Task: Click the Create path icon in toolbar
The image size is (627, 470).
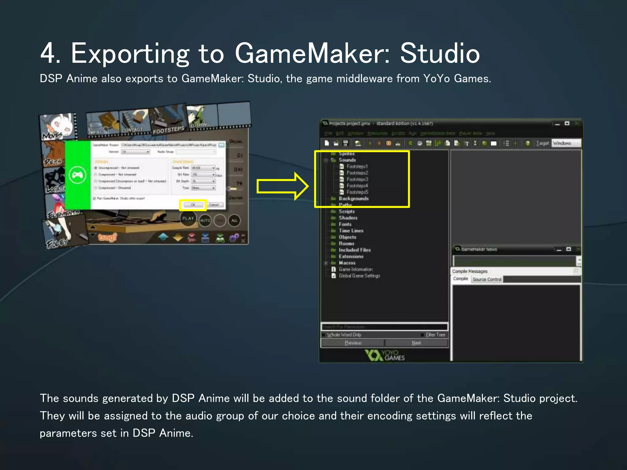Action: (x=438, y=143)
